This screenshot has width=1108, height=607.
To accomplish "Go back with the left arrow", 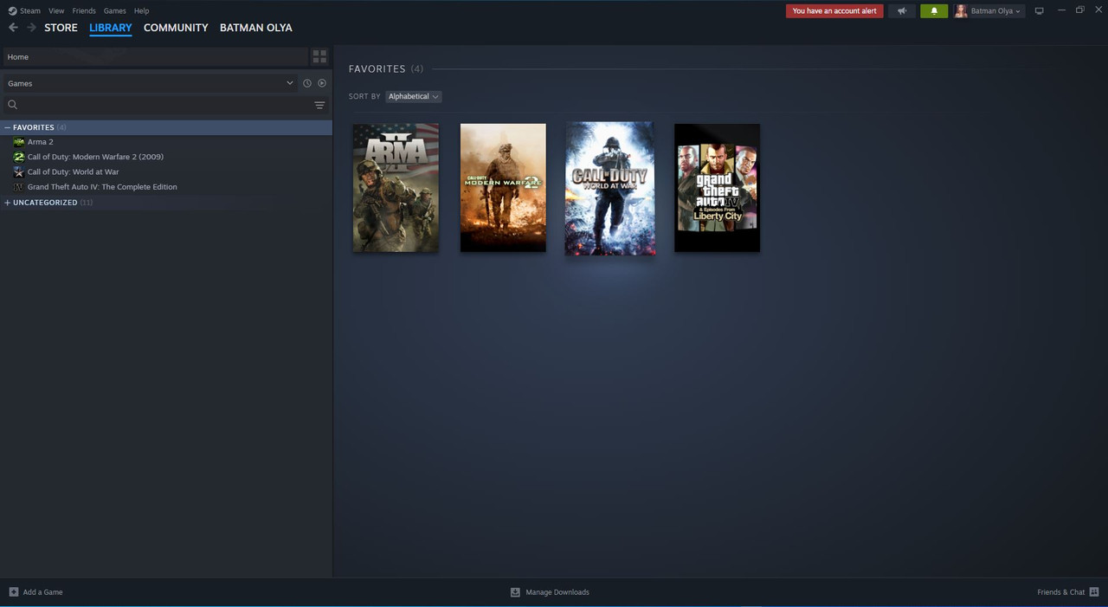I will tap(13, 28).
